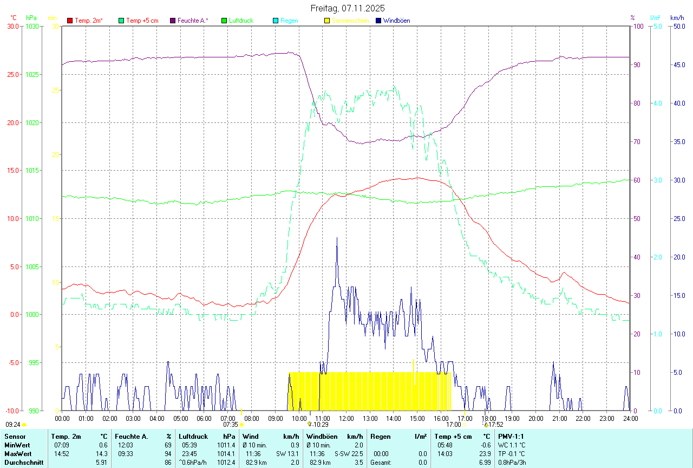Image resolution: width=693 pixels, height=468 pixels.
Task: Click the 12:00 label on time axis
Action: (346, 418)
